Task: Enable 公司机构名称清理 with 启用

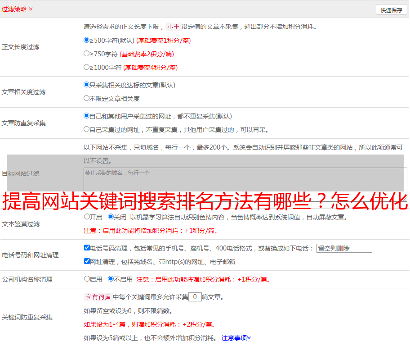Action: (x=87, y=279)
